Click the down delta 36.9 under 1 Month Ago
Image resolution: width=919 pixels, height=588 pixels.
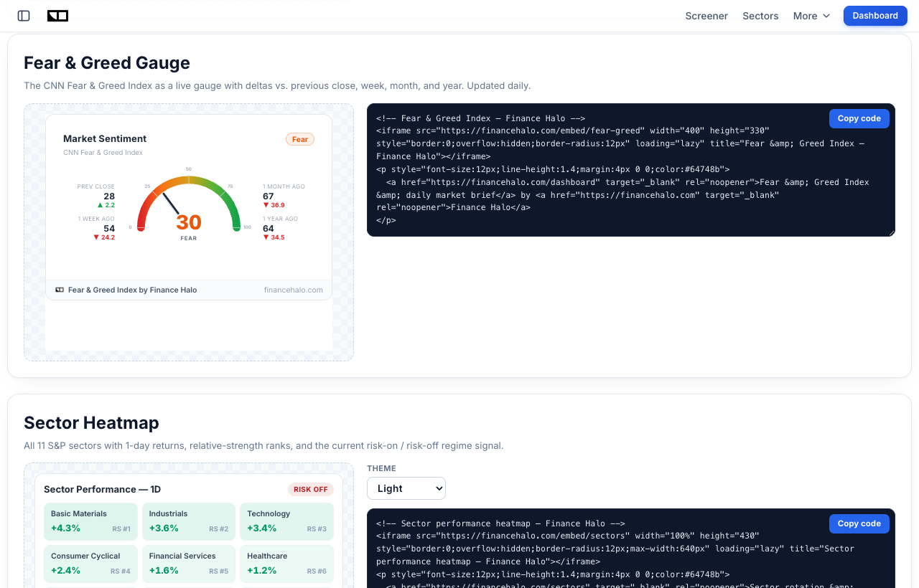[x=274, y=205]
